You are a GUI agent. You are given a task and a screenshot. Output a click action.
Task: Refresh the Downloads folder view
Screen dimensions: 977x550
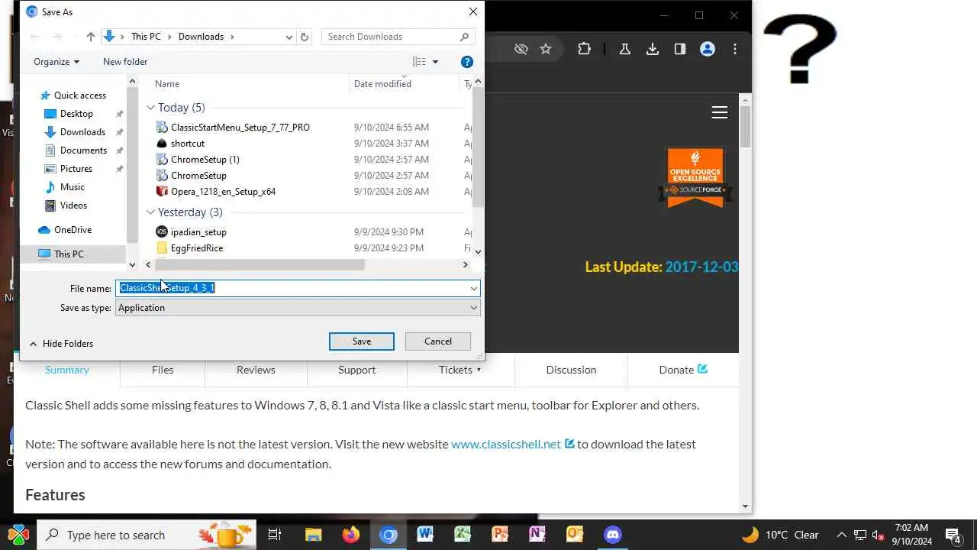305,37
